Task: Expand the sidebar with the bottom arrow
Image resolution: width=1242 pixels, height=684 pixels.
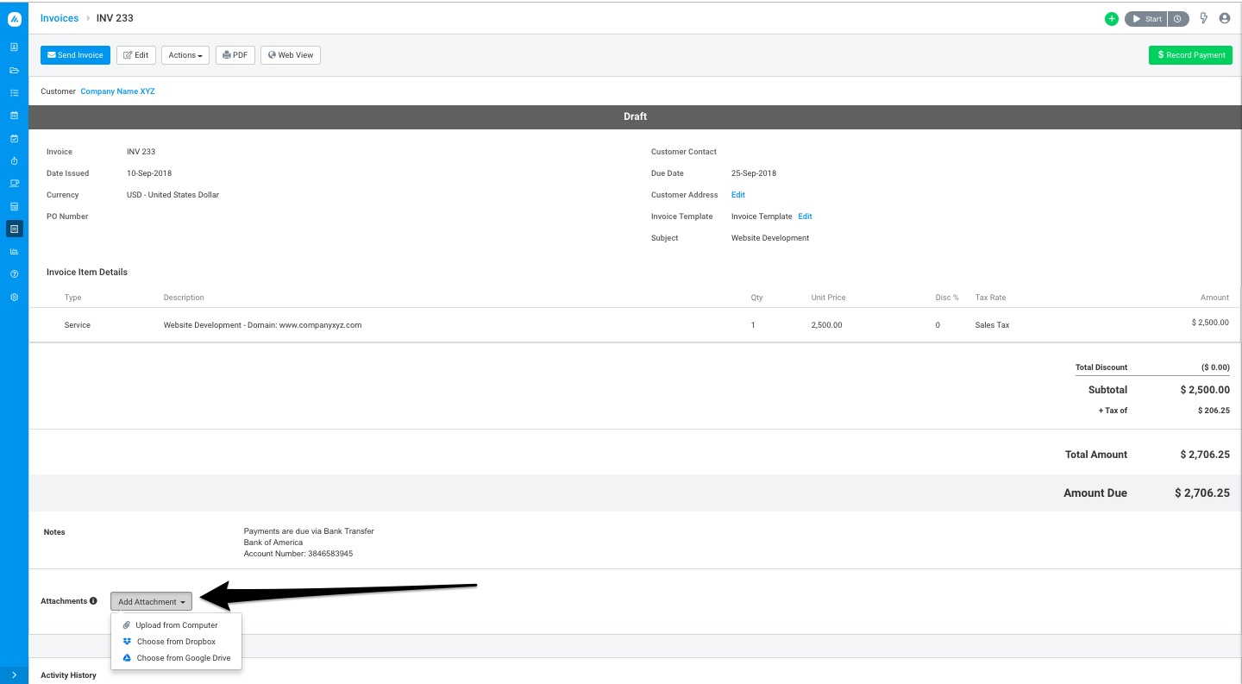Action: (x=14, y=675)
